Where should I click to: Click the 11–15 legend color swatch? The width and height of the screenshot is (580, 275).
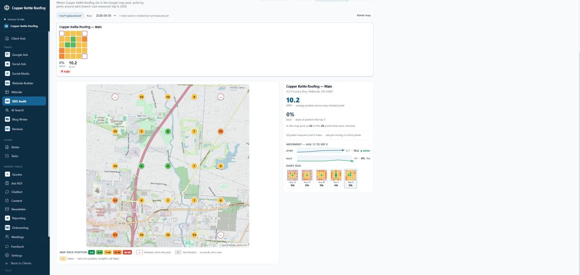click(x=117, y=252)
